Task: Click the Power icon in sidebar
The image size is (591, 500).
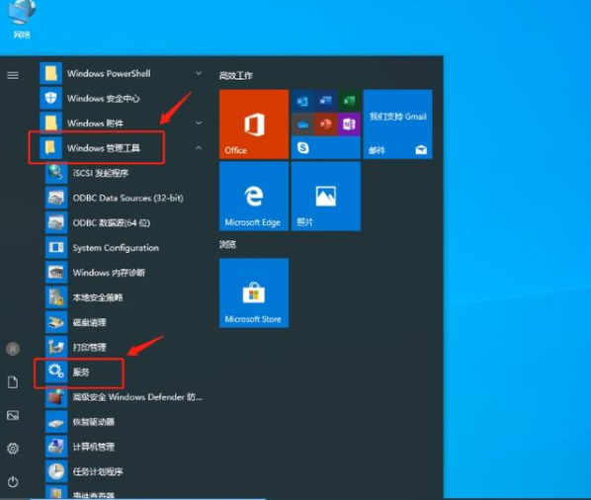Action: point(13,481)
